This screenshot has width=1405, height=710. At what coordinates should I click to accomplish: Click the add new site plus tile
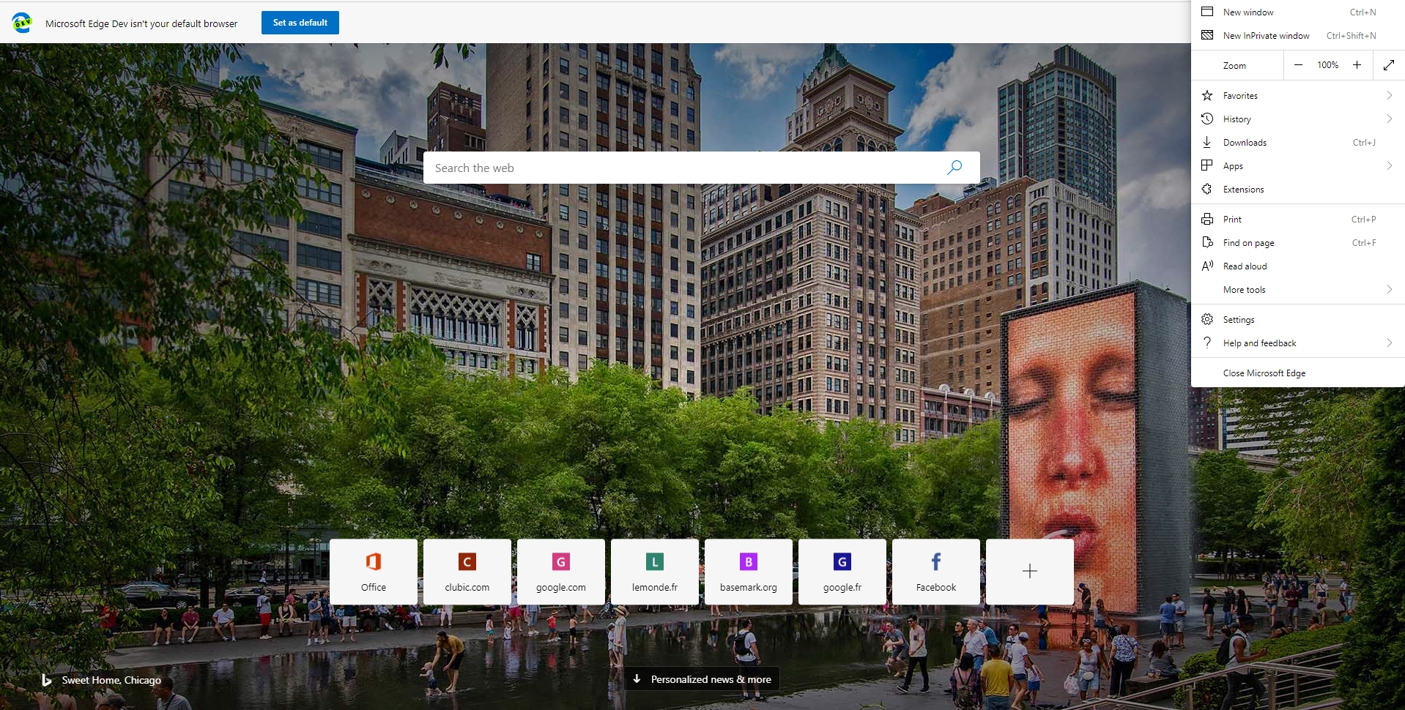click(1029, 572)
